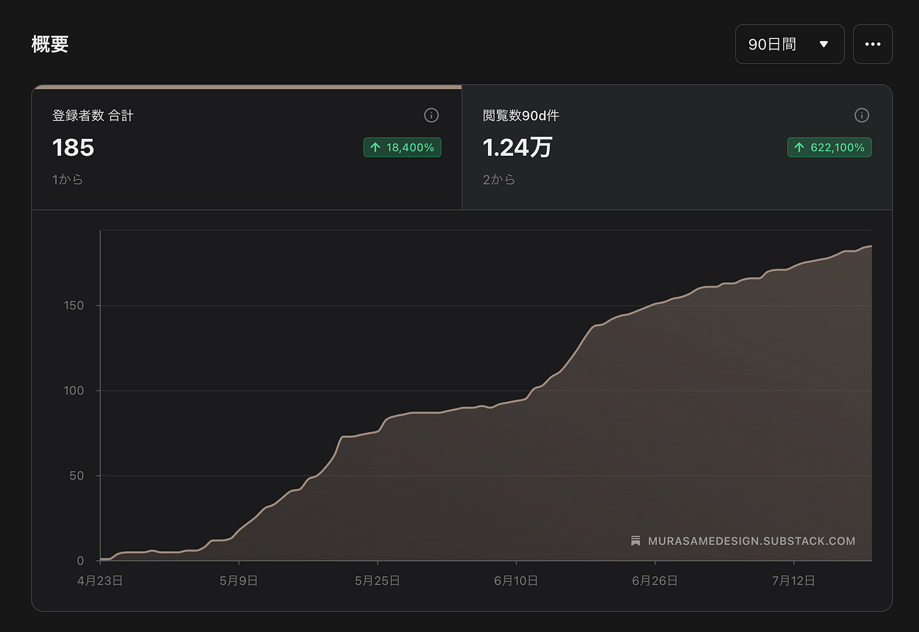Click the 6月10日 axis date label

tap(516, 580)
